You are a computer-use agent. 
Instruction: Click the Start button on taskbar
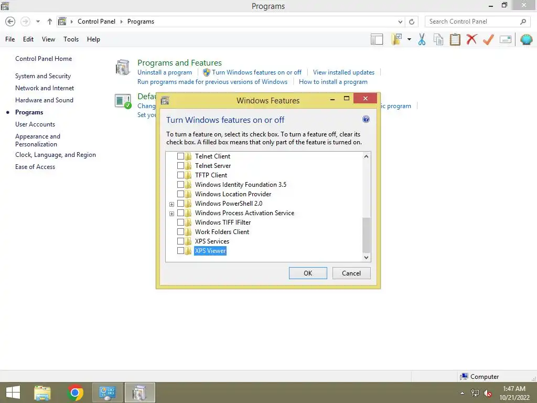click(13, 393)
